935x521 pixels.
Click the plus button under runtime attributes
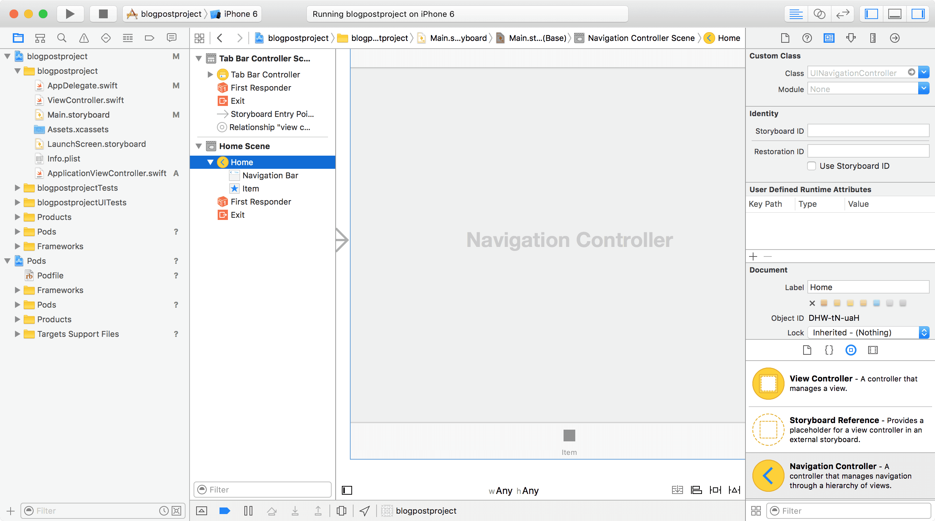coord(753,256)
